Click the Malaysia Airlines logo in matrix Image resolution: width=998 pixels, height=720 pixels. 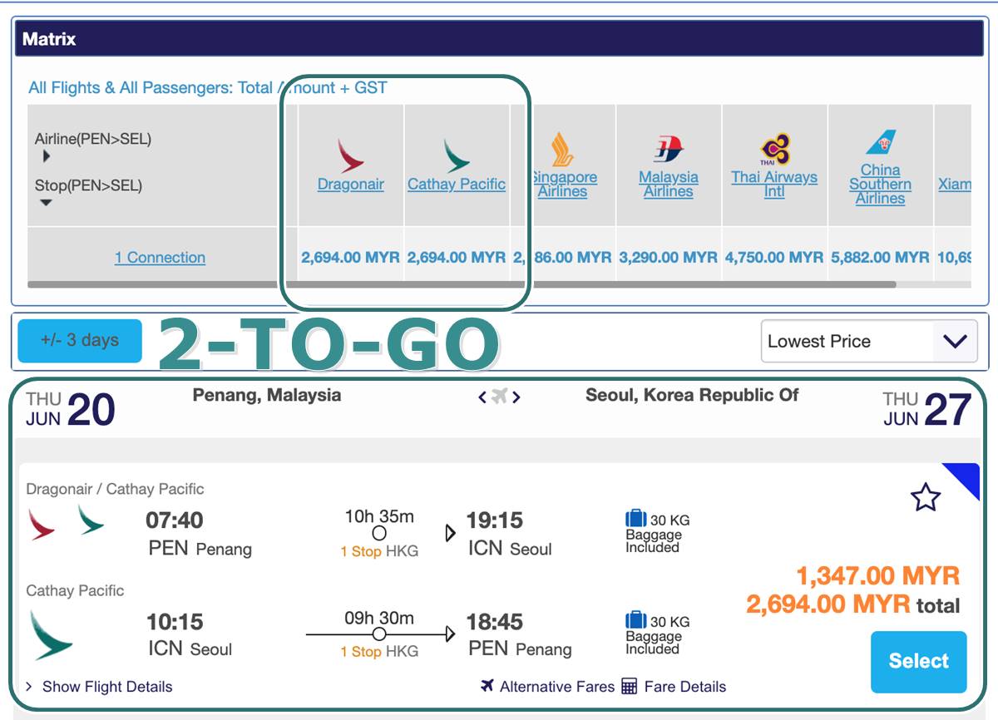[669, 150]
